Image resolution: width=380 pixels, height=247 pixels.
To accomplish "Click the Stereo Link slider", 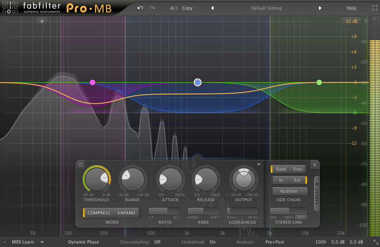I will pos(289,211).
